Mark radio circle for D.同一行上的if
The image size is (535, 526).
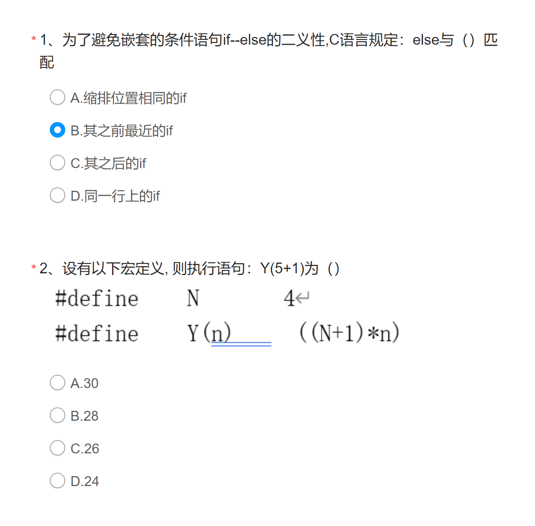(x=58, y=195)
